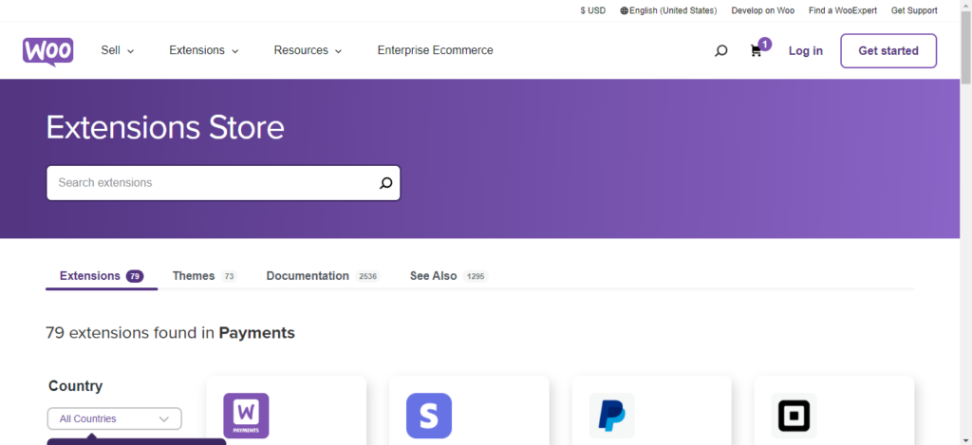Click the 1295 count on See Also tab
The image size is (972, 445).
[x=476, y=276]
